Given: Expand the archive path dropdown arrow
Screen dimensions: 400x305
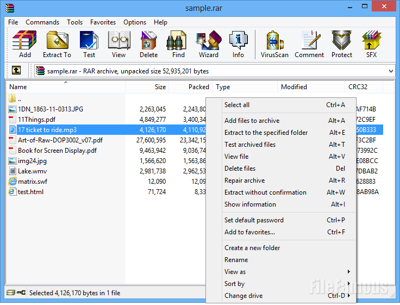Looking at the screenshot, I should [x=391, y=71].
